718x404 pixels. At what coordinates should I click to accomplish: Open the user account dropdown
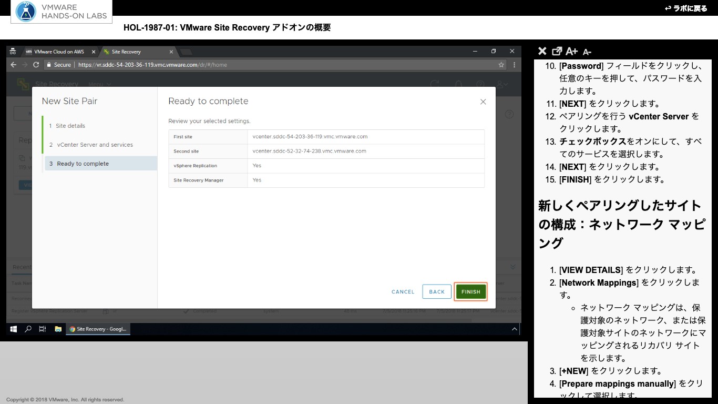502,84
